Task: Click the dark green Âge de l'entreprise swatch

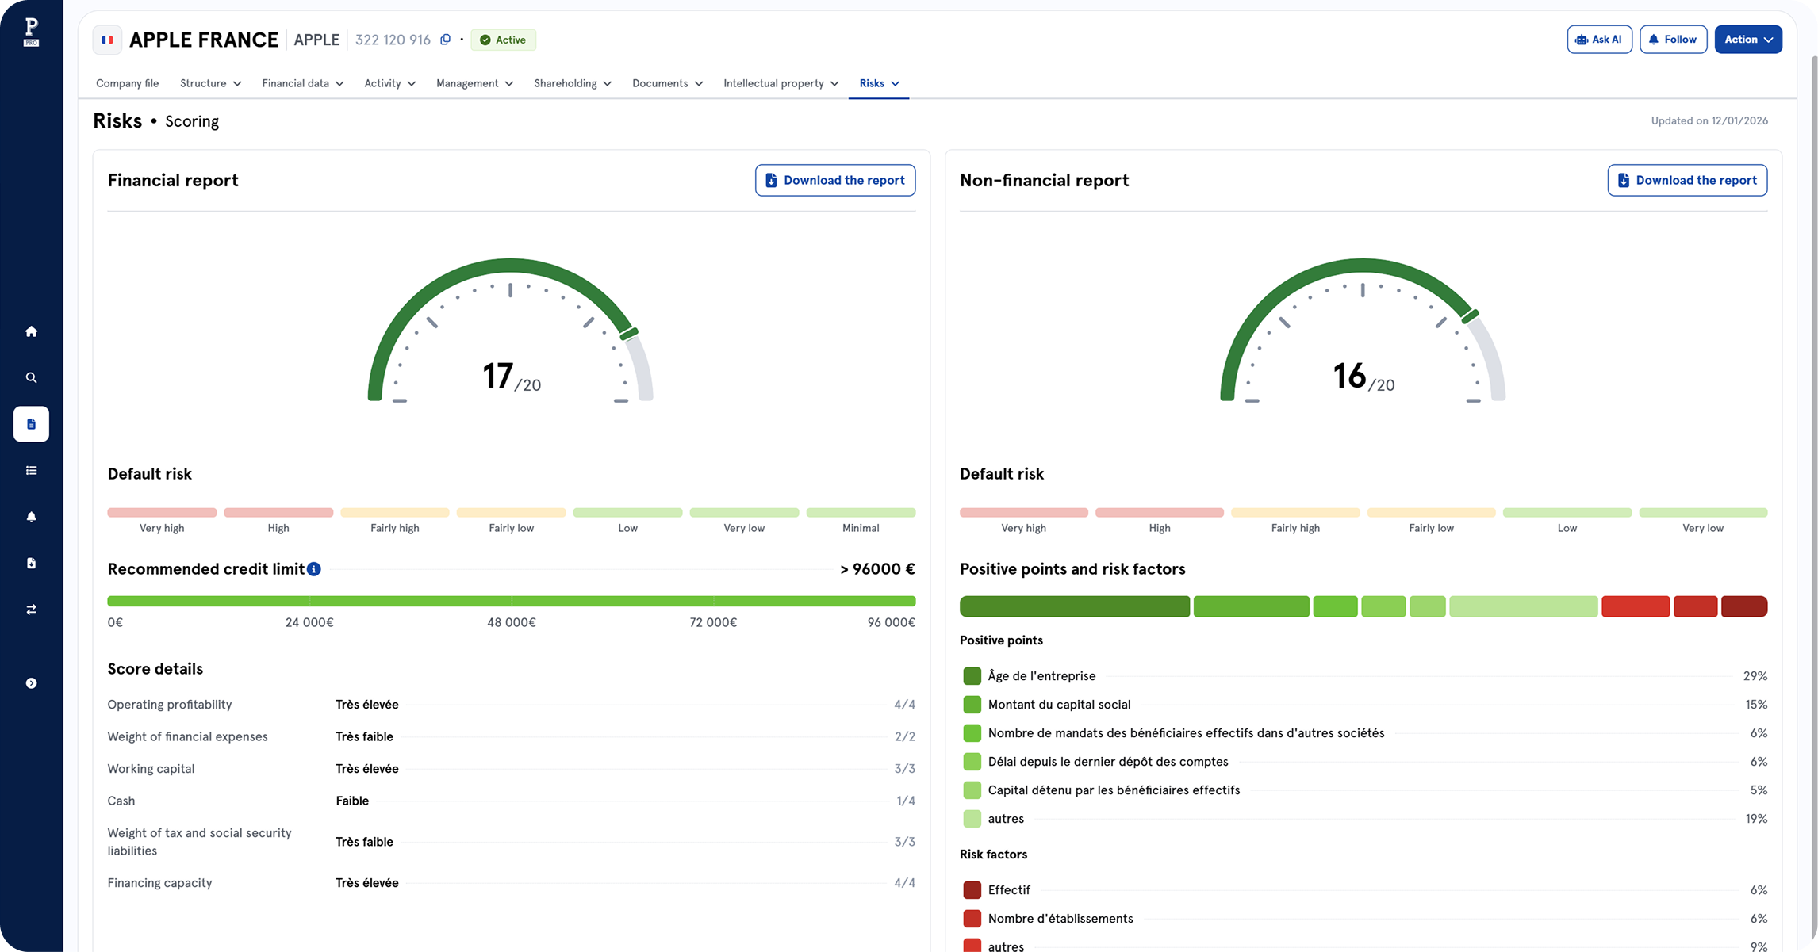Action: [x=972, y=676]
